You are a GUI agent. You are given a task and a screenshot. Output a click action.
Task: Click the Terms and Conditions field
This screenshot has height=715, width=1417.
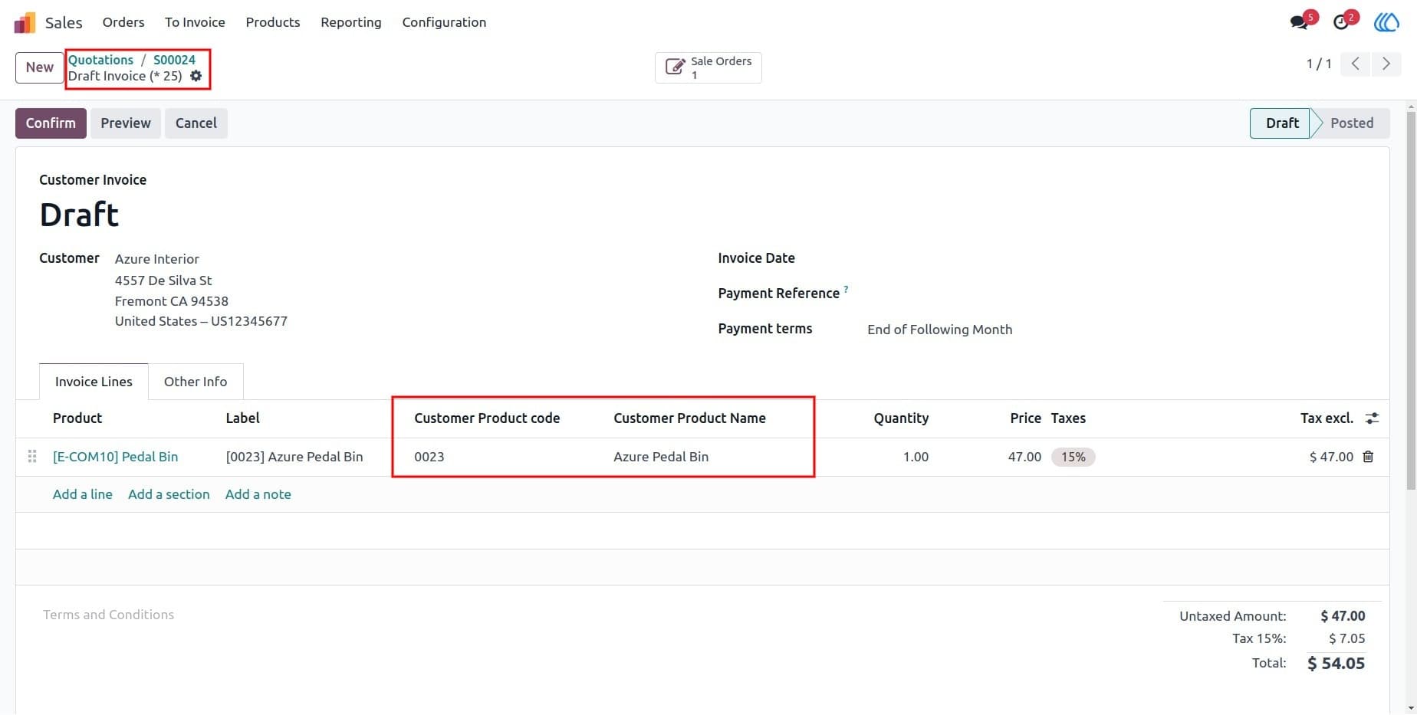coord(108,615)
